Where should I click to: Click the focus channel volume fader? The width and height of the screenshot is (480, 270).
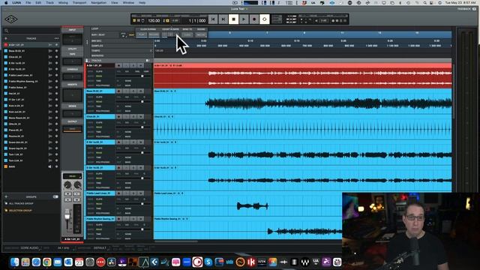click(67, 215)
